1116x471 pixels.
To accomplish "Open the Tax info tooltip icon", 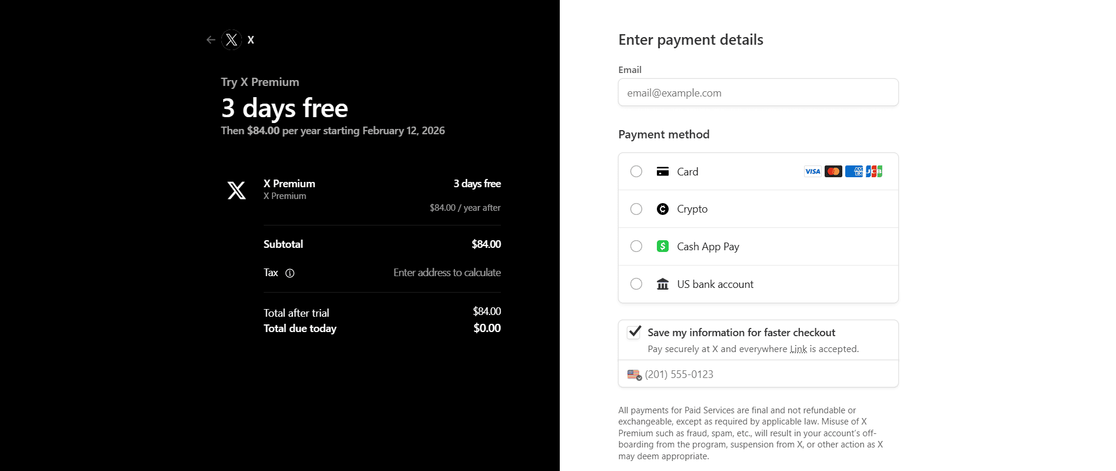I will pos(290,273).
